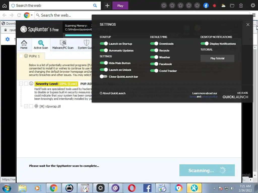
Task: Toggle Launch on Startup switch
Action: [104, 43]
